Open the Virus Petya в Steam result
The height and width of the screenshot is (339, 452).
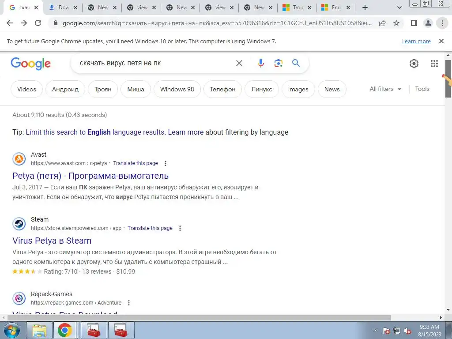click(x=52, y=241)
